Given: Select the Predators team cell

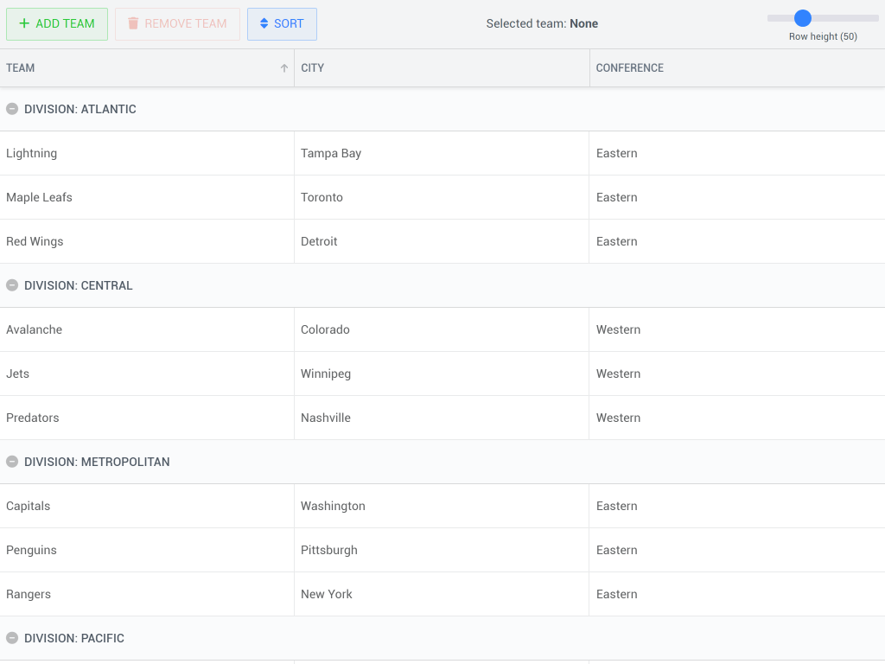Looking at the screenshot, I should tap(147, 418).
